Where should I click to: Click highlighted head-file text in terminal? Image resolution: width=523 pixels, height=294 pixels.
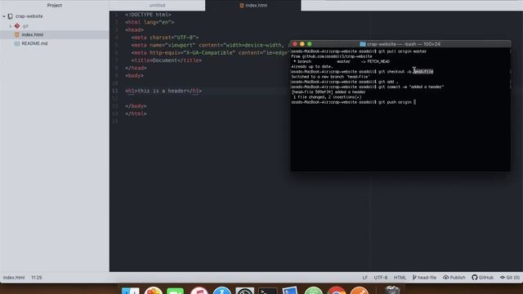423,72
